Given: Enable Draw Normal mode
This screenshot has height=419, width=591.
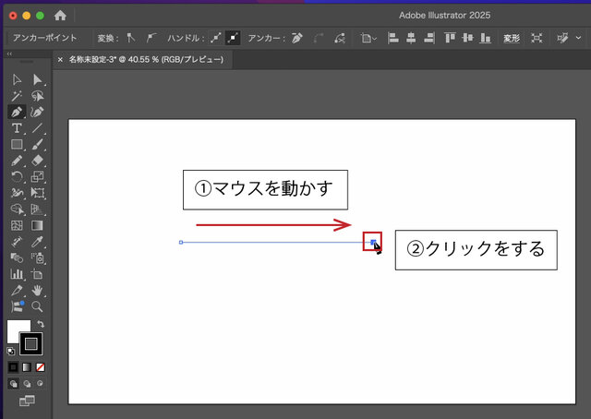Looking at the screenshot, I should pos(13,384).
